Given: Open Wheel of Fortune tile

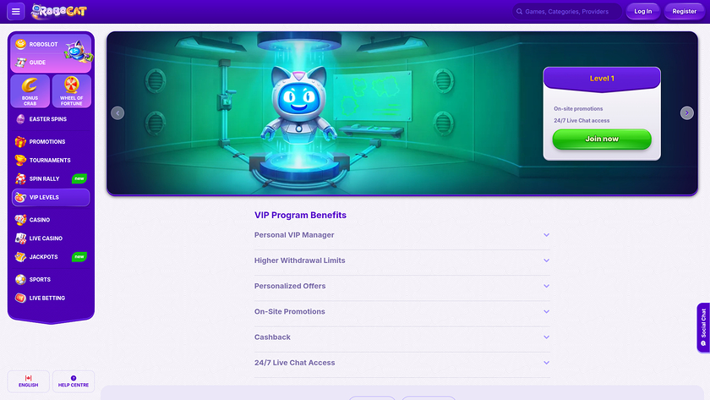Looking at the screenshot, I should [x=72, y=91].
